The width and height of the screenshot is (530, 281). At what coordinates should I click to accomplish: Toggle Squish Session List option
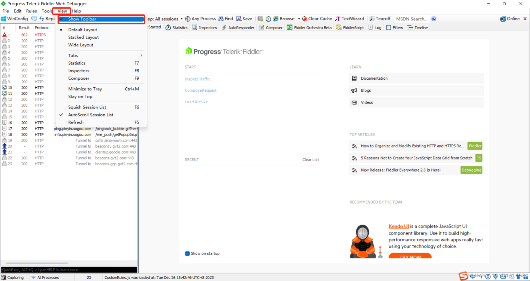point(101,107)
